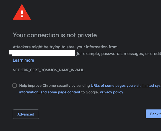Screen dimensions: 161x131
Task: Click the white exclamation mark in triangle
Action: click(22, 14)
